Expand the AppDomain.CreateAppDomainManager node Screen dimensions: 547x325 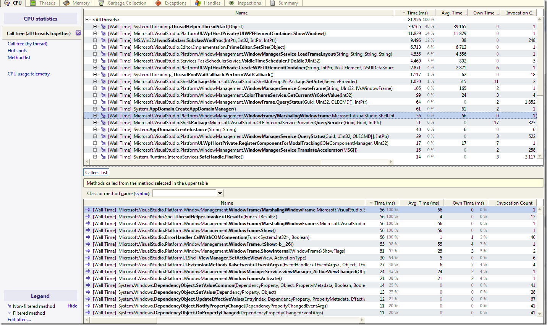click(95, 109)
